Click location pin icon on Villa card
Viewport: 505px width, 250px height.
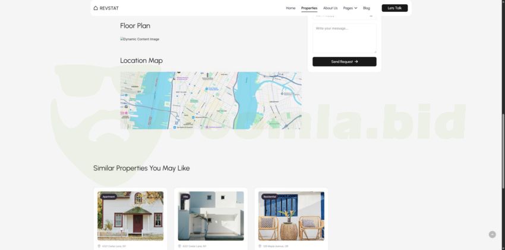[180, 246]
